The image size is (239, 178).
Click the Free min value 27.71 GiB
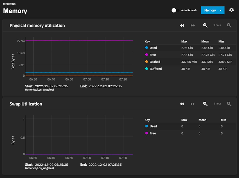coord(225,55)
